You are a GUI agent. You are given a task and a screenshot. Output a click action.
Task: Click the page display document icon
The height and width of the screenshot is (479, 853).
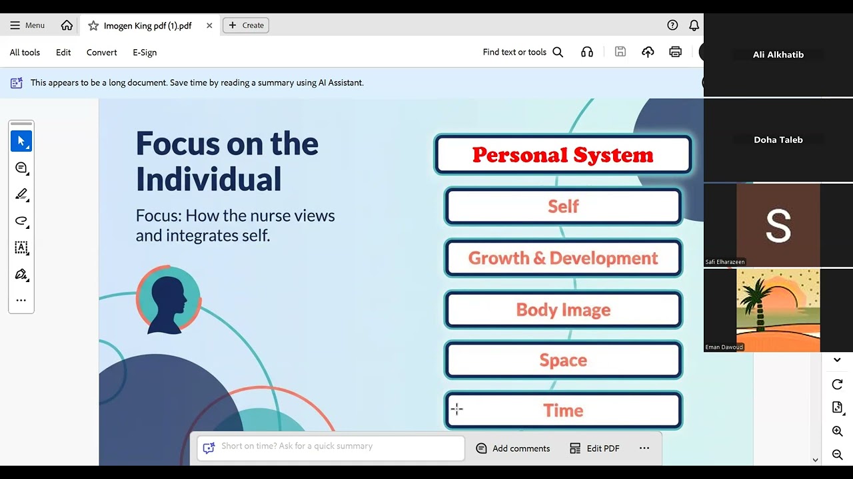(838, 408)
